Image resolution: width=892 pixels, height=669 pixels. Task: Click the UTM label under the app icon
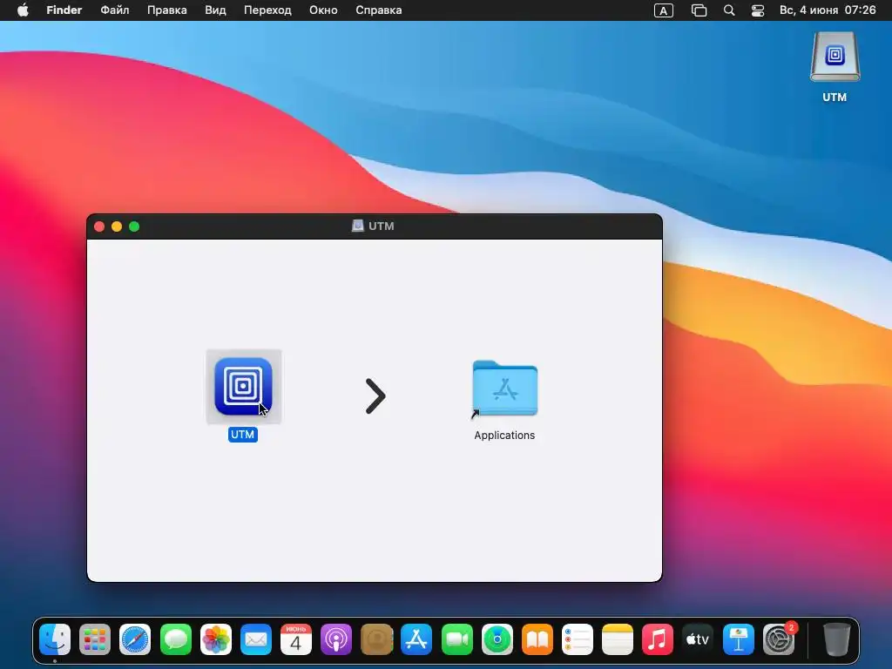(243, 435)
